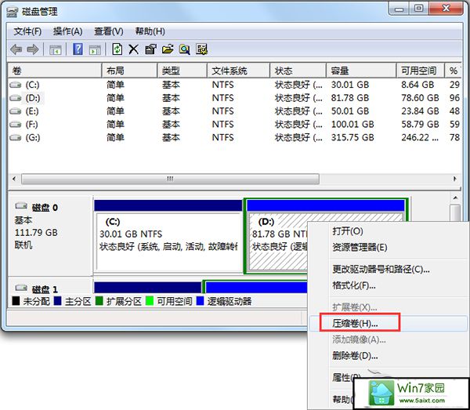This screenshot has height=410, width=470.
Task: Click the 81.78 GB capacity cell
Action: [350, 98]
